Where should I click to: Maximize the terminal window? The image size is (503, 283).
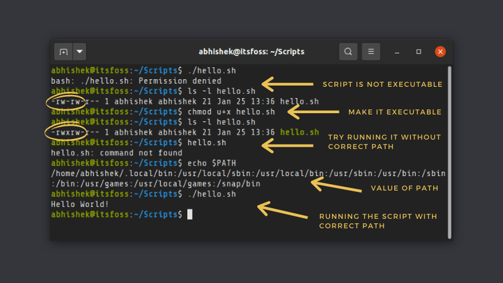click(x=419, y=52)
